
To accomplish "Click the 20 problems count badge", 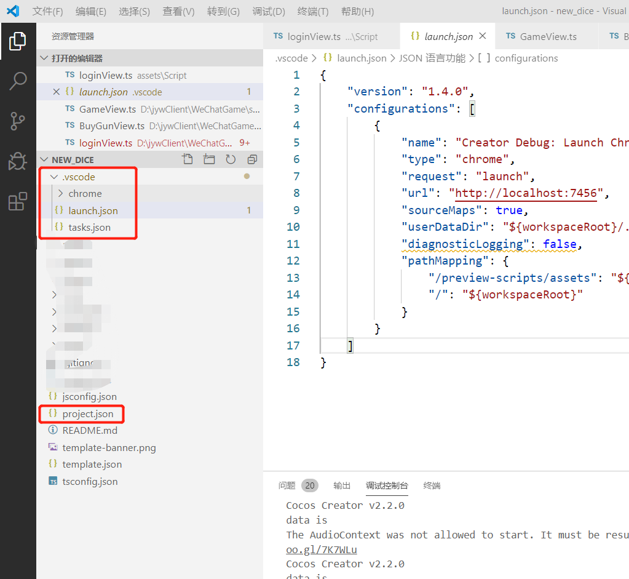I will [310, 485].
